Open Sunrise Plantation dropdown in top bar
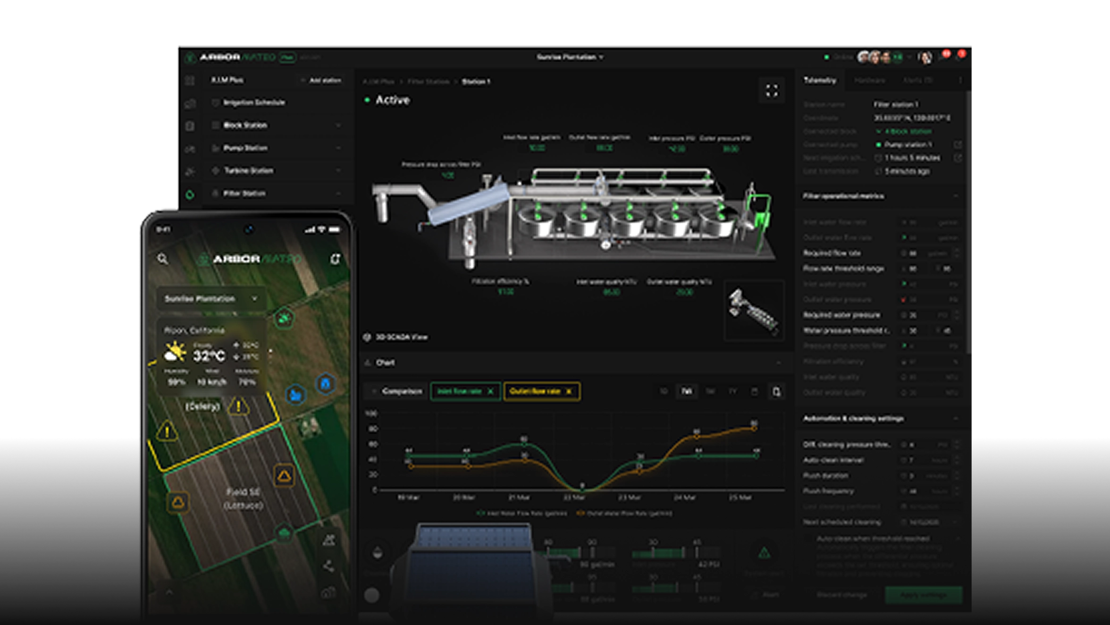 click(x=570, y=57)
